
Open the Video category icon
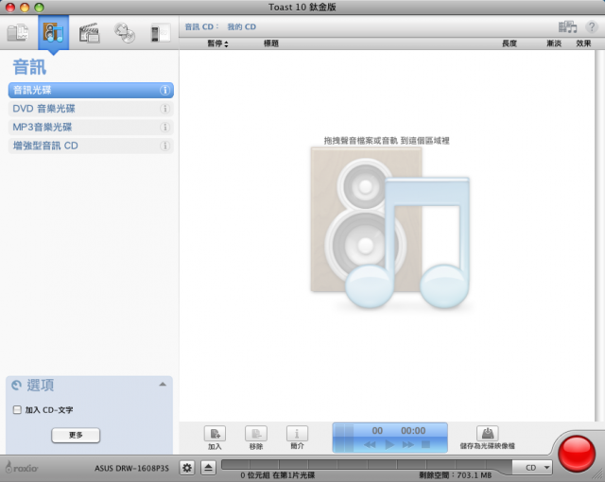point(89,33)
